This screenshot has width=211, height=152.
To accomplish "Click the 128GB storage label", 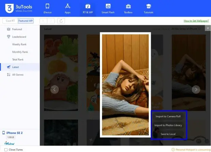I will click(11, 137).
